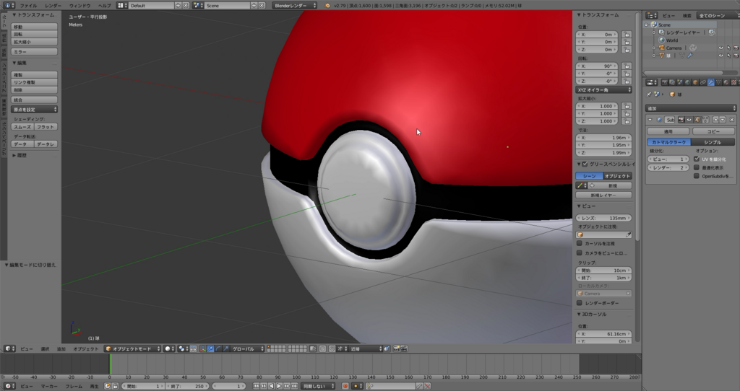Open the 'XYZ オイラー角' rotation mode dropdown
This screenshot has width=740, height=391.
click(x=603, y=90)
